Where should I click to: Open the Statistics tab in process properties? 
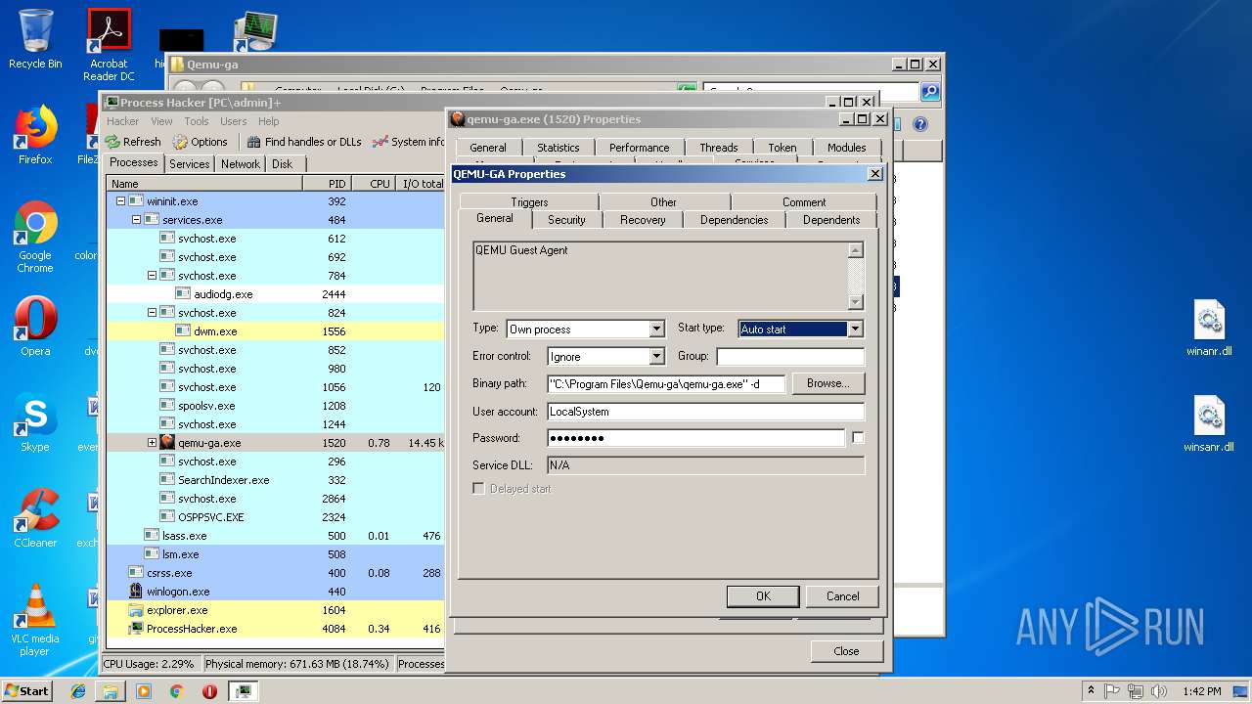(559, 147)
